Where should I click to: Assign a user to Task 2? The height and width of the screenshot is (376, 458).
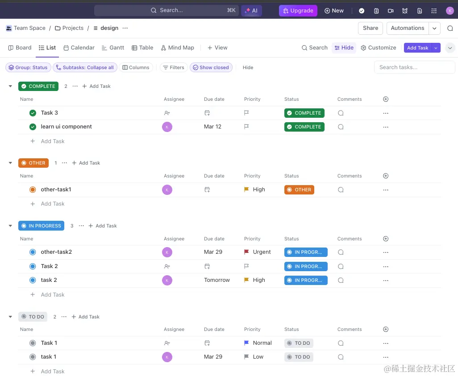(167, 266)
